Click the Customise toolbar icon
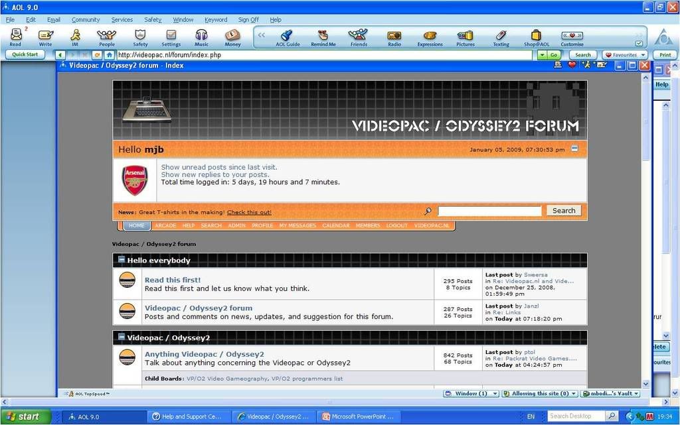This screenshot has width=680, height=425. click(572, 37)
